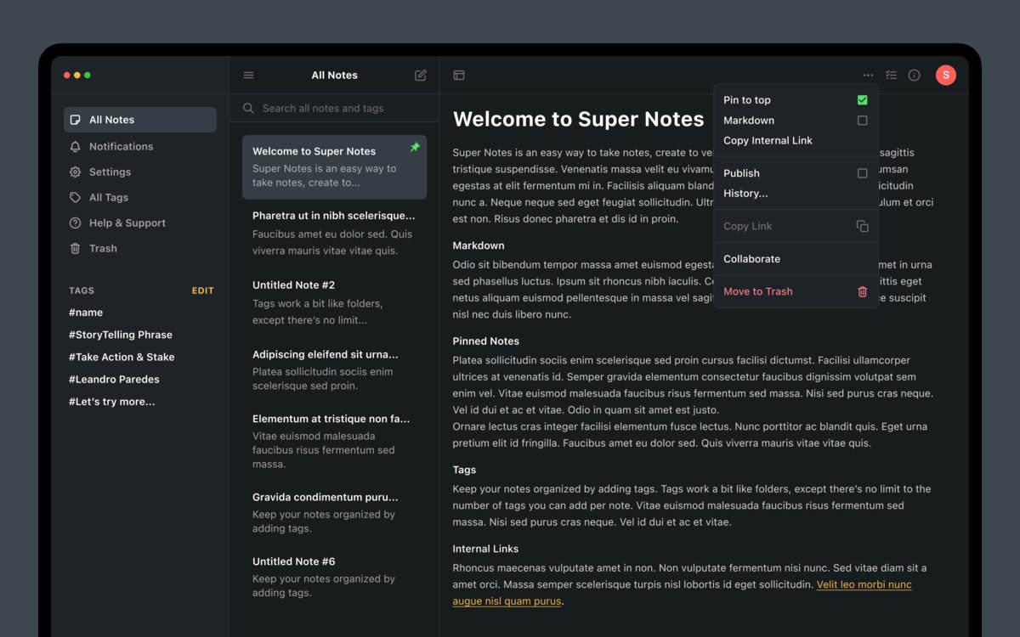
Task: Select the #Take Action & Stake tag
Action: [x=122, y=357]
